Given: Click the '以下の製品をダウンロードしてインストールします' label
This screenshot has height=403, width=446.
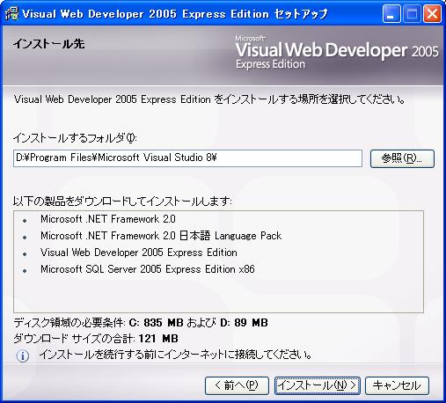Looking at the screenshot, I should tap(122, 201).
